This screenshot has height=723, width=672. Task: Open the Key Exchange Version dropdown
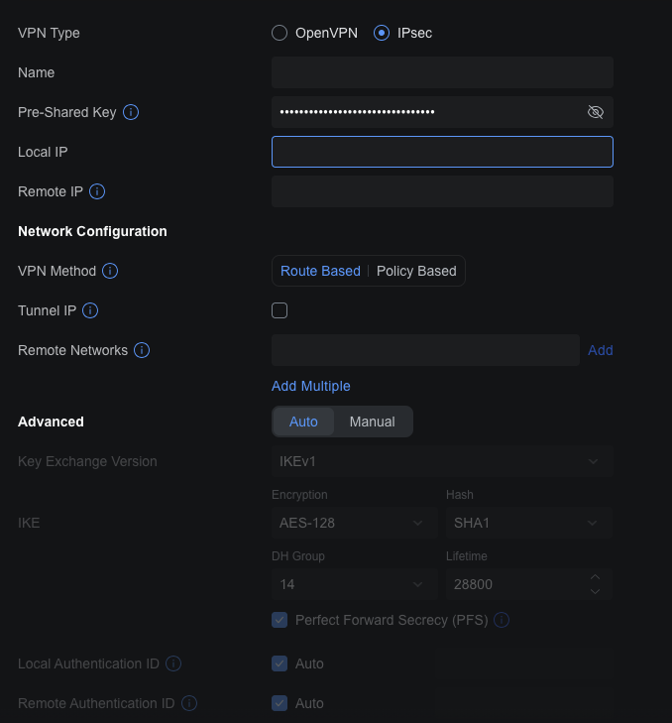[442, 461]
